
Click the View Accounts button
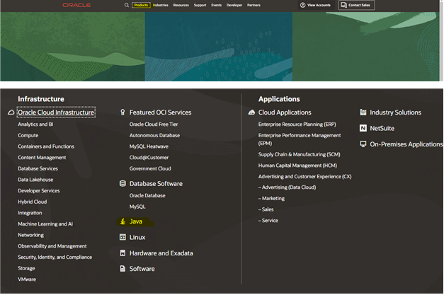click(315, 5)
